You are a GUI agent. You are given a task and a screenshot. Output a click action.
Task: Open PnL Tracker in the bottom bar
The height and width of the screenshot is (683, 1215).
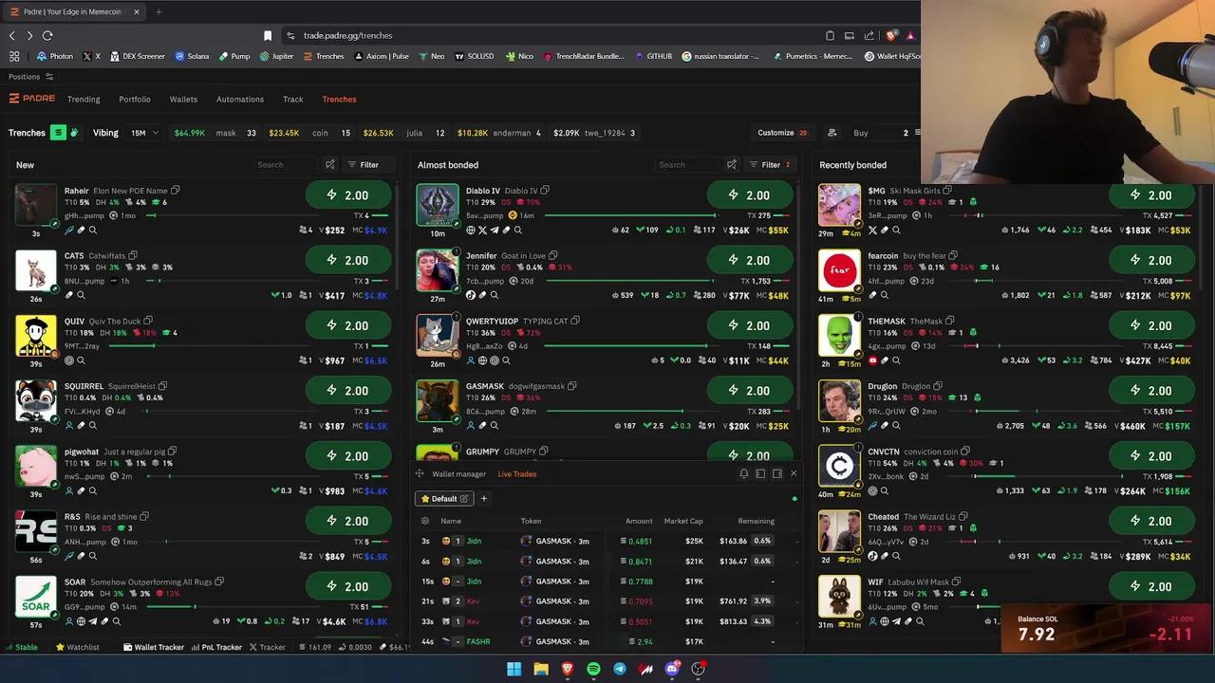(216, 648)
